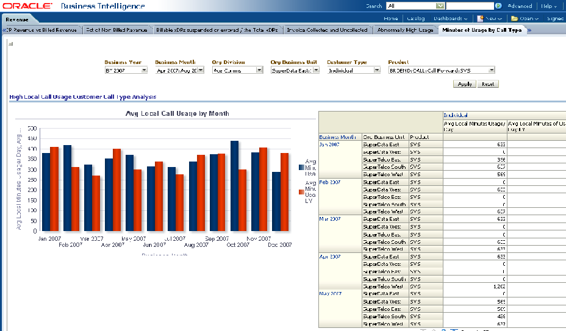Viewport: 566px width, 331px height.
Task: Switch to Pct of Non Billed Revenue tab
Action: 116,30
